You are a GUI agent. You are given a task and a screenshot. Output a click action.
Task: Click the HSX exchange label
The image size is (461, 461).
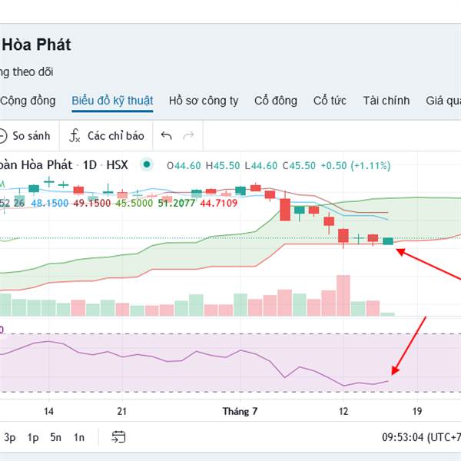coord(117,165)
